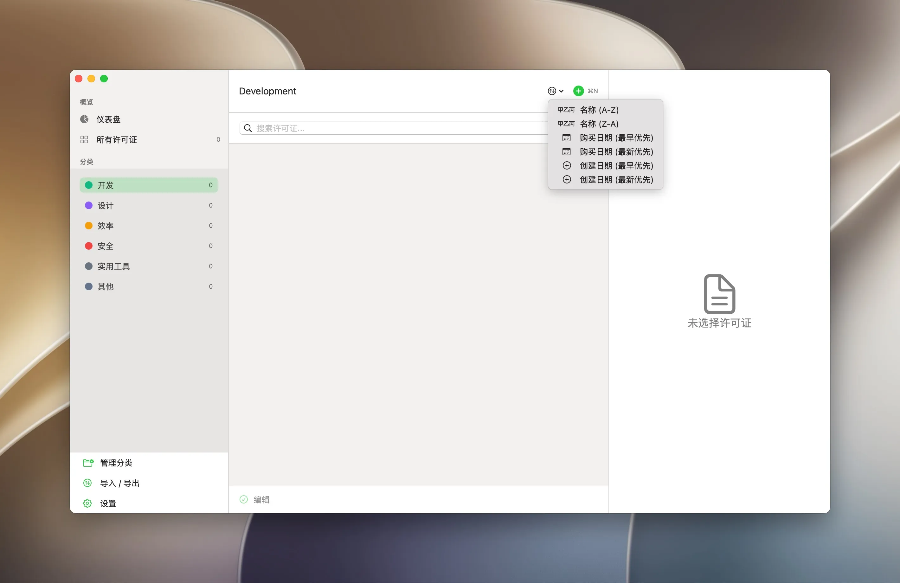Click the calendar icon for 购买日期 (最新优先)
900x583 pixels.
566,151
